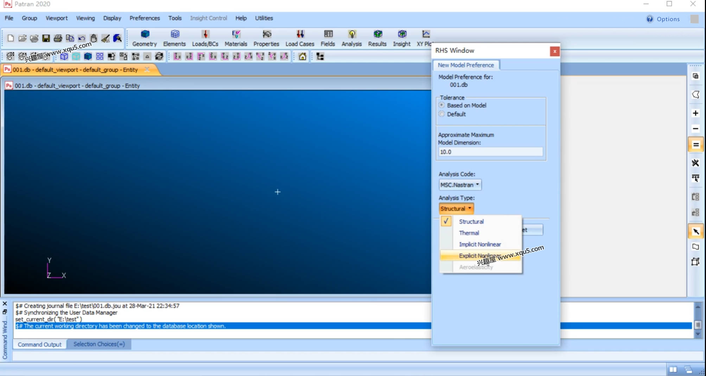Open the Insight tool

pos(402,38)
